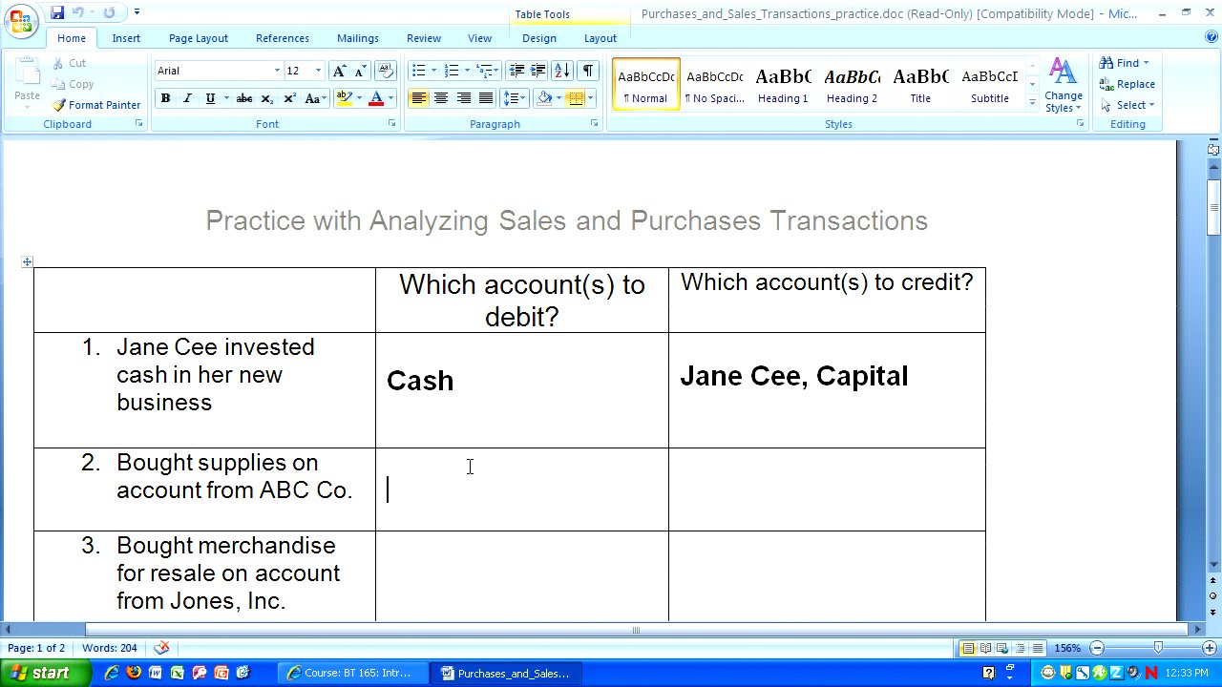
Task: Switch to the Page Layout tab
Action: click(x=198, y=38)
